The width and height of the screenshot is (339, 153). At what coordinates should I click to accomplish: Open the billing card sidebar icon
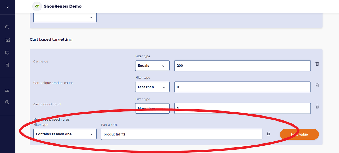tap(7, 90)
